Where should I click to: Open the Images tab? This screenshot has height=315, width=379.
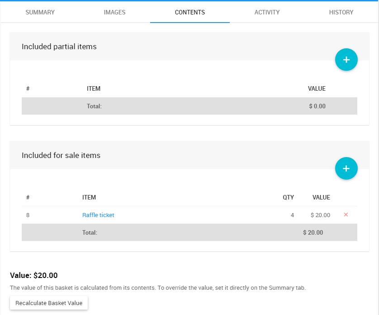[114, 12]
